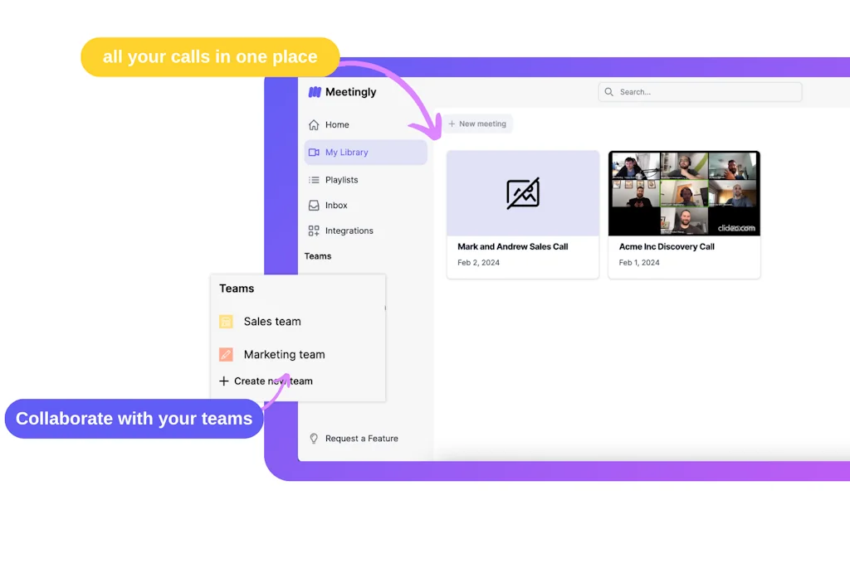Click the yellow Sales team icon
This screenshot has height=573, width=850.
coord(226,322)
